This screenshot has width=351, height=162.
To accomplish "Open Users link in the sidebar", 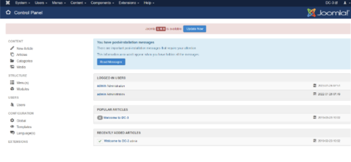I will coord(21,105).
